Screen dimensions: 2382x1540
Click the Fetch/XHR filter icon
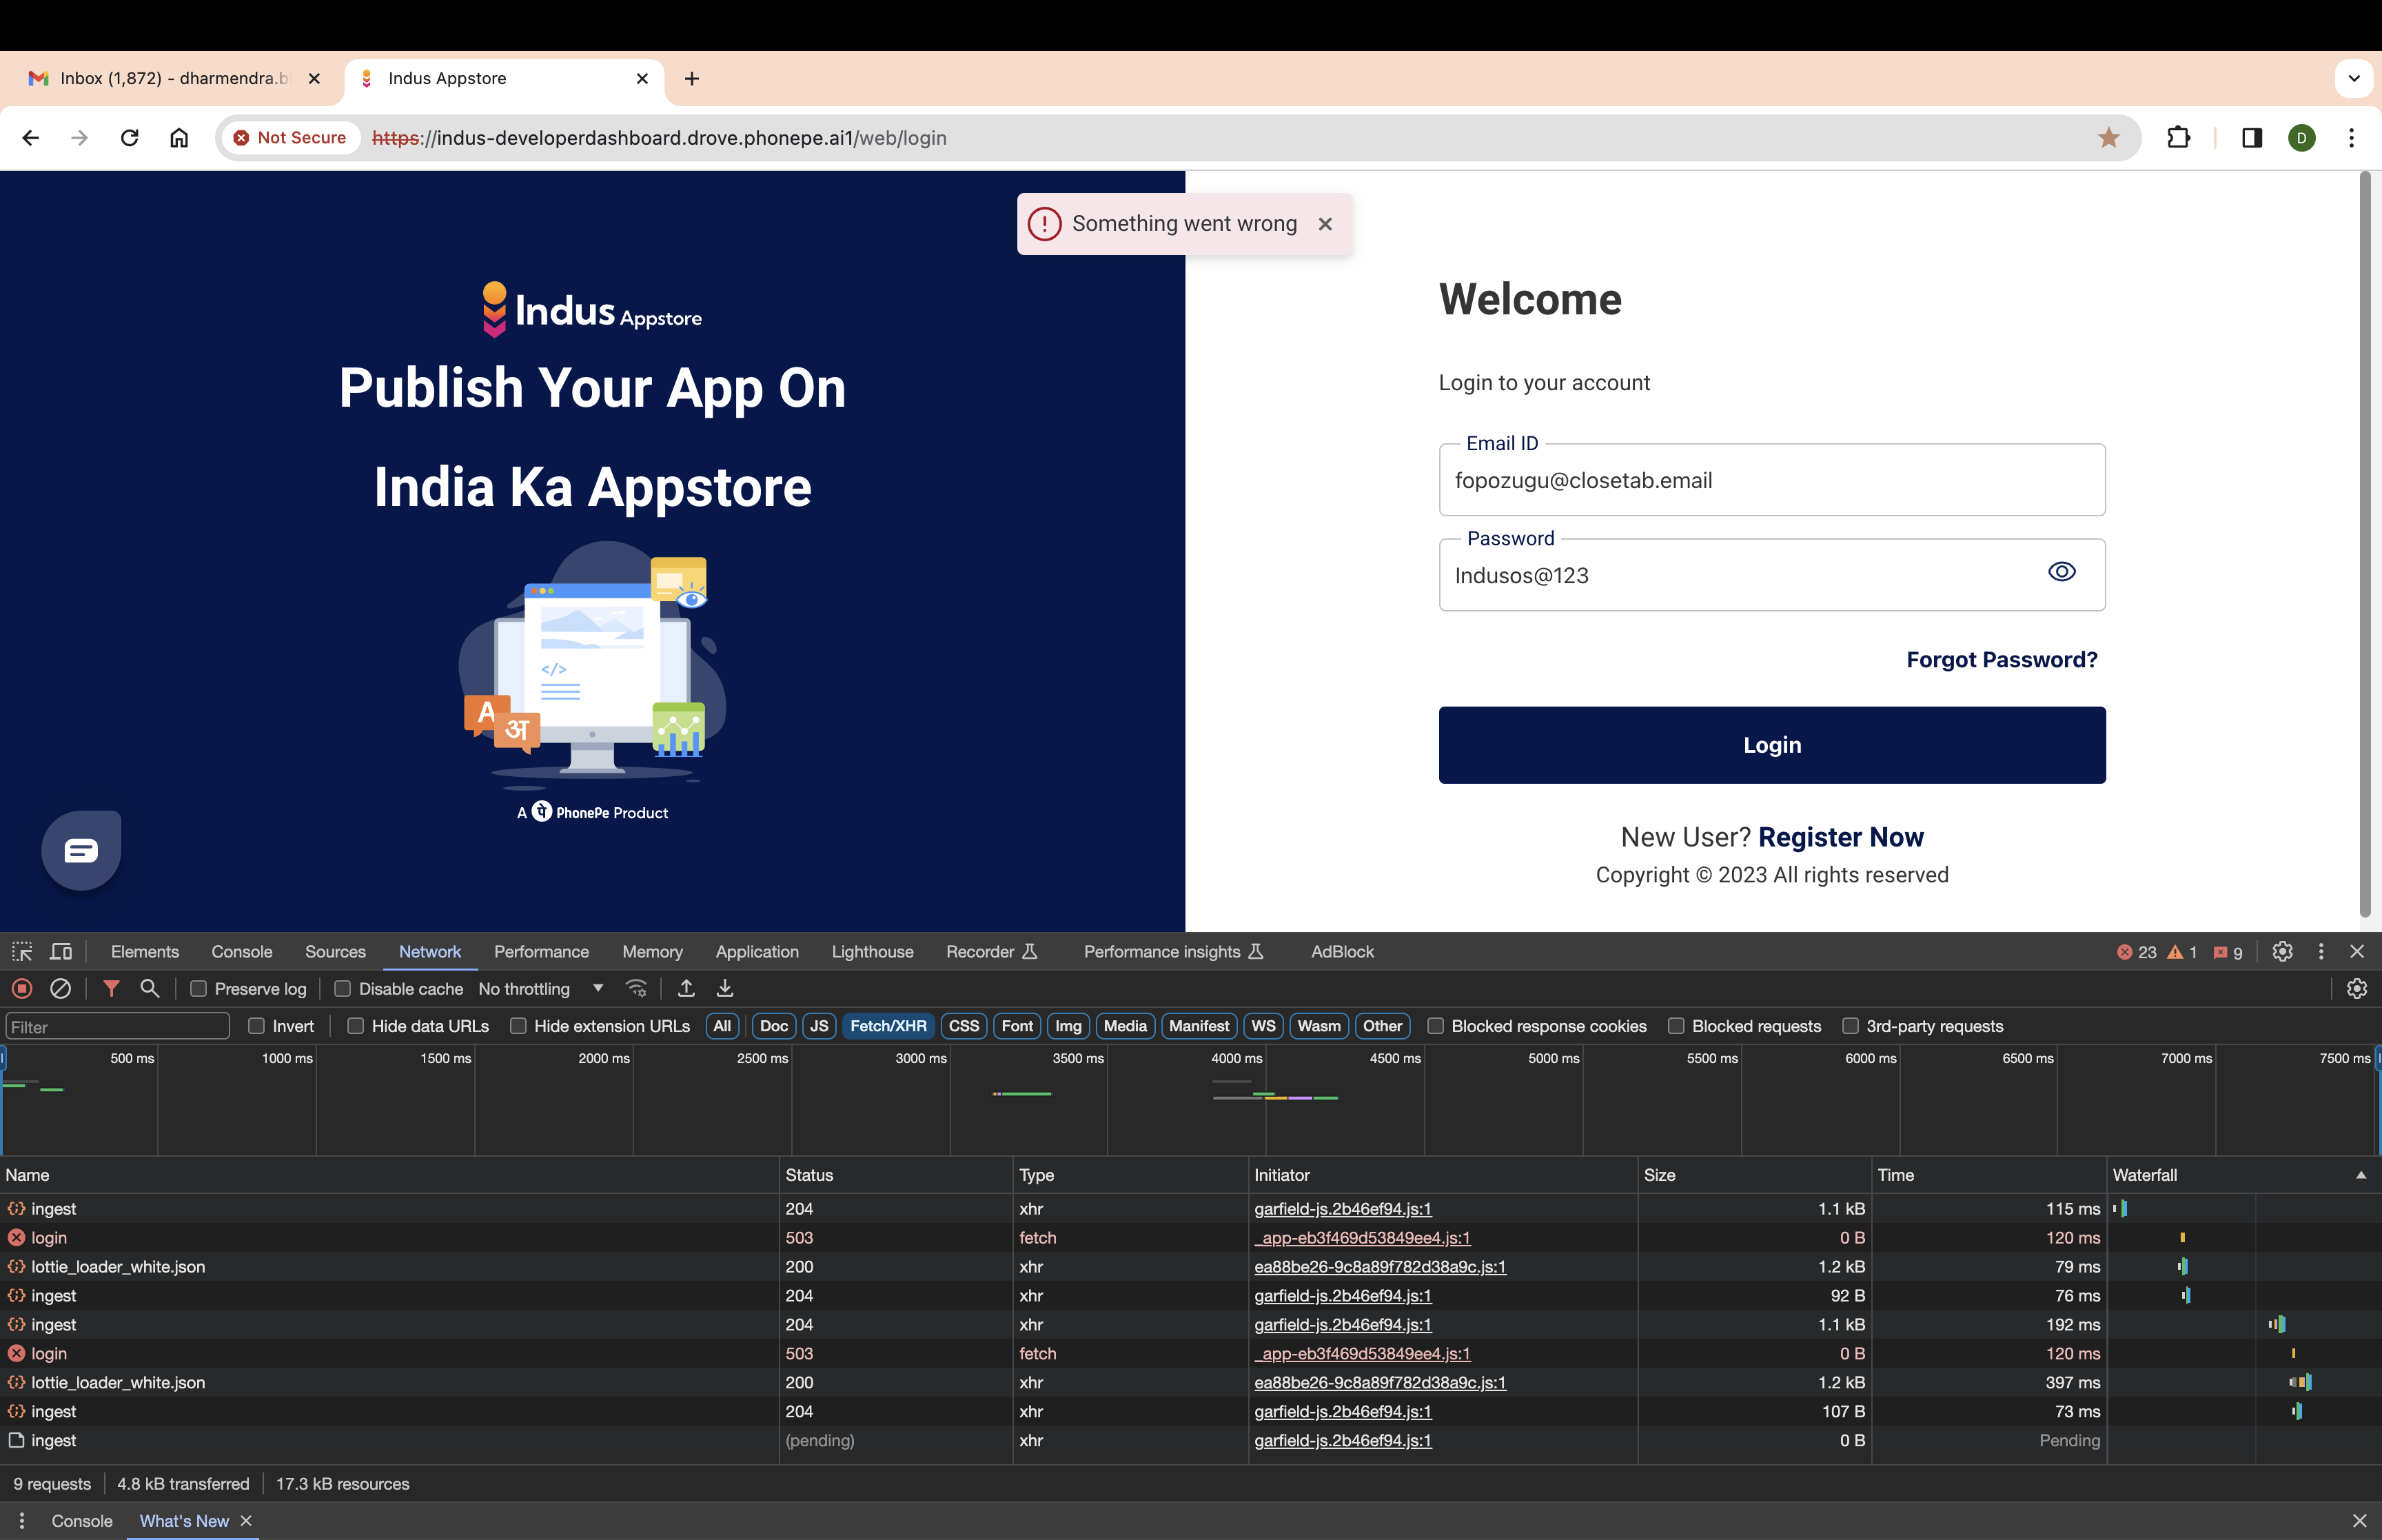887,1026
